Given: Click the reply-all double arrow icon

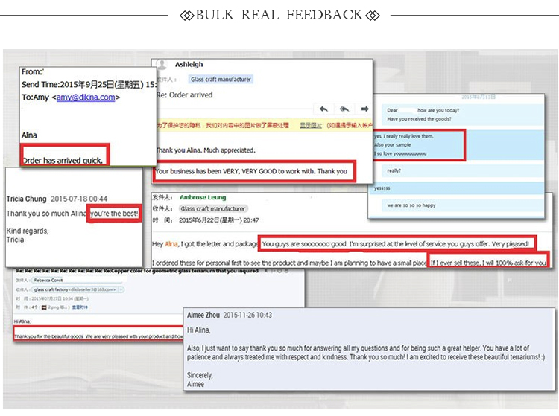Looking at the screenshot, I should coord(344,109).
